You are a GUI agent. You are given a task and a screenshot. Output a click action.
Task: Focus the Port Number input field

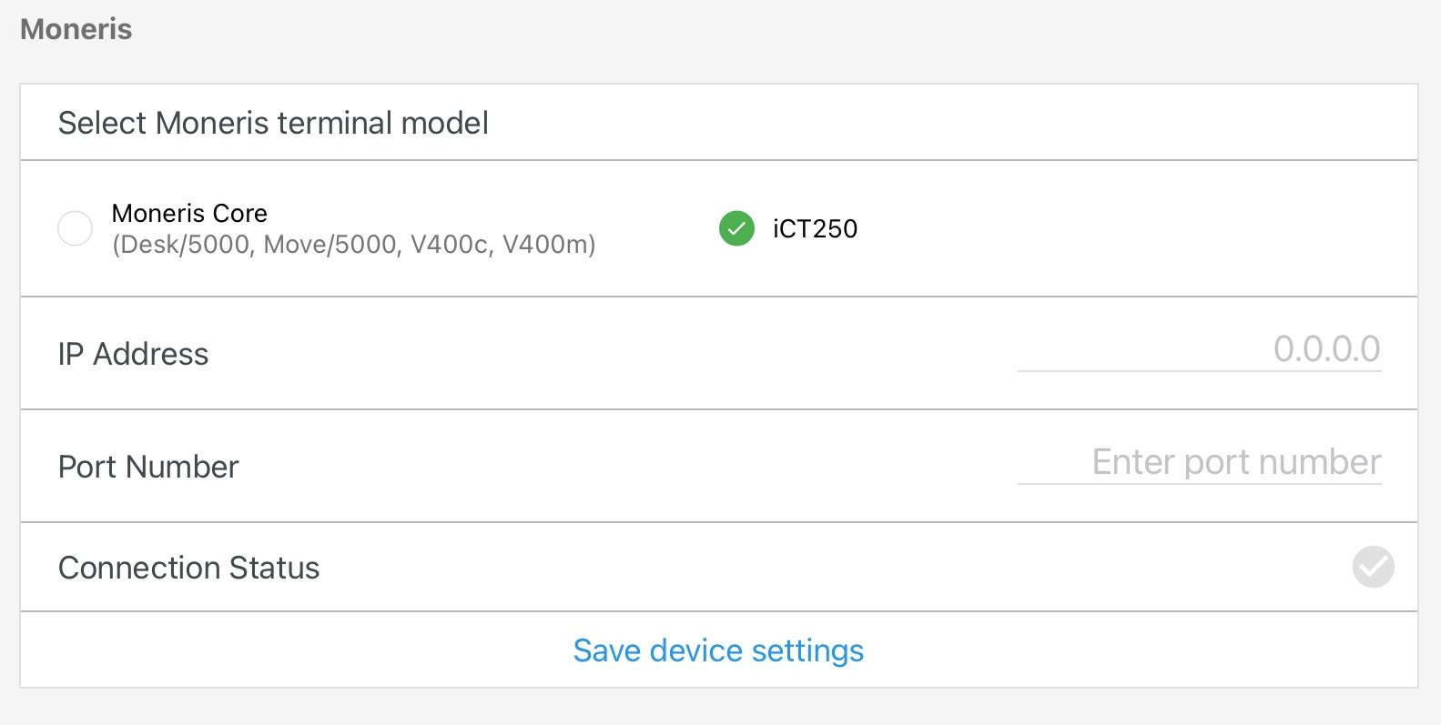[1199, 463]
